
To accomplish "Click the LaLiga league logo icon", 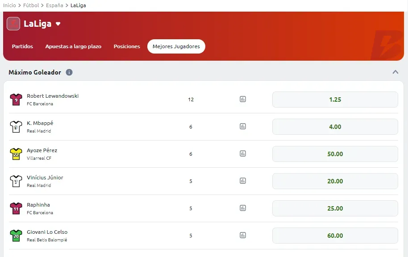I will 13,24.
